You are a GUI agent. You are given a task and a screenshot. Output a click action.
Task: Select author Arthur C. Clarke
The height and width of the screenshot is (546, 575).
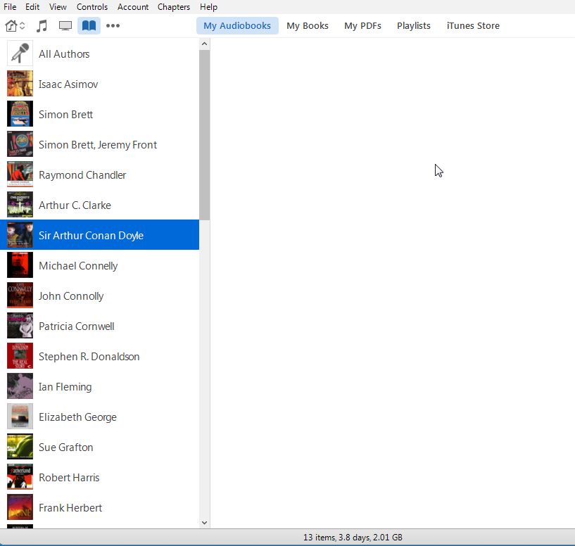pos(99,205)
